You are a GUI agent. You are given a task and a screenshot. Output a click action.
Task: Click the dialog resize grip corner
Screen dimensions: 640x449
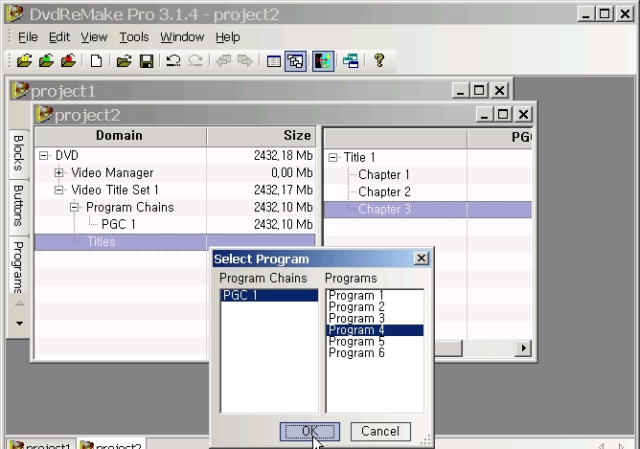point(425,440)
